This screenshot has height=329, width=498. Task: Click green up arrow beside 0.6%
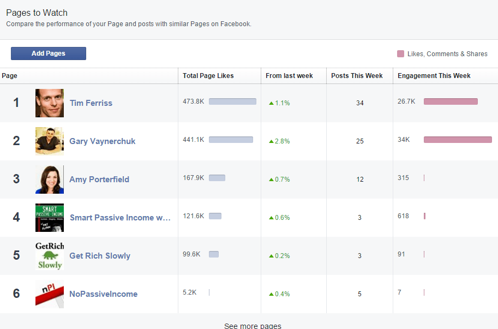click(x=271, y=218)
